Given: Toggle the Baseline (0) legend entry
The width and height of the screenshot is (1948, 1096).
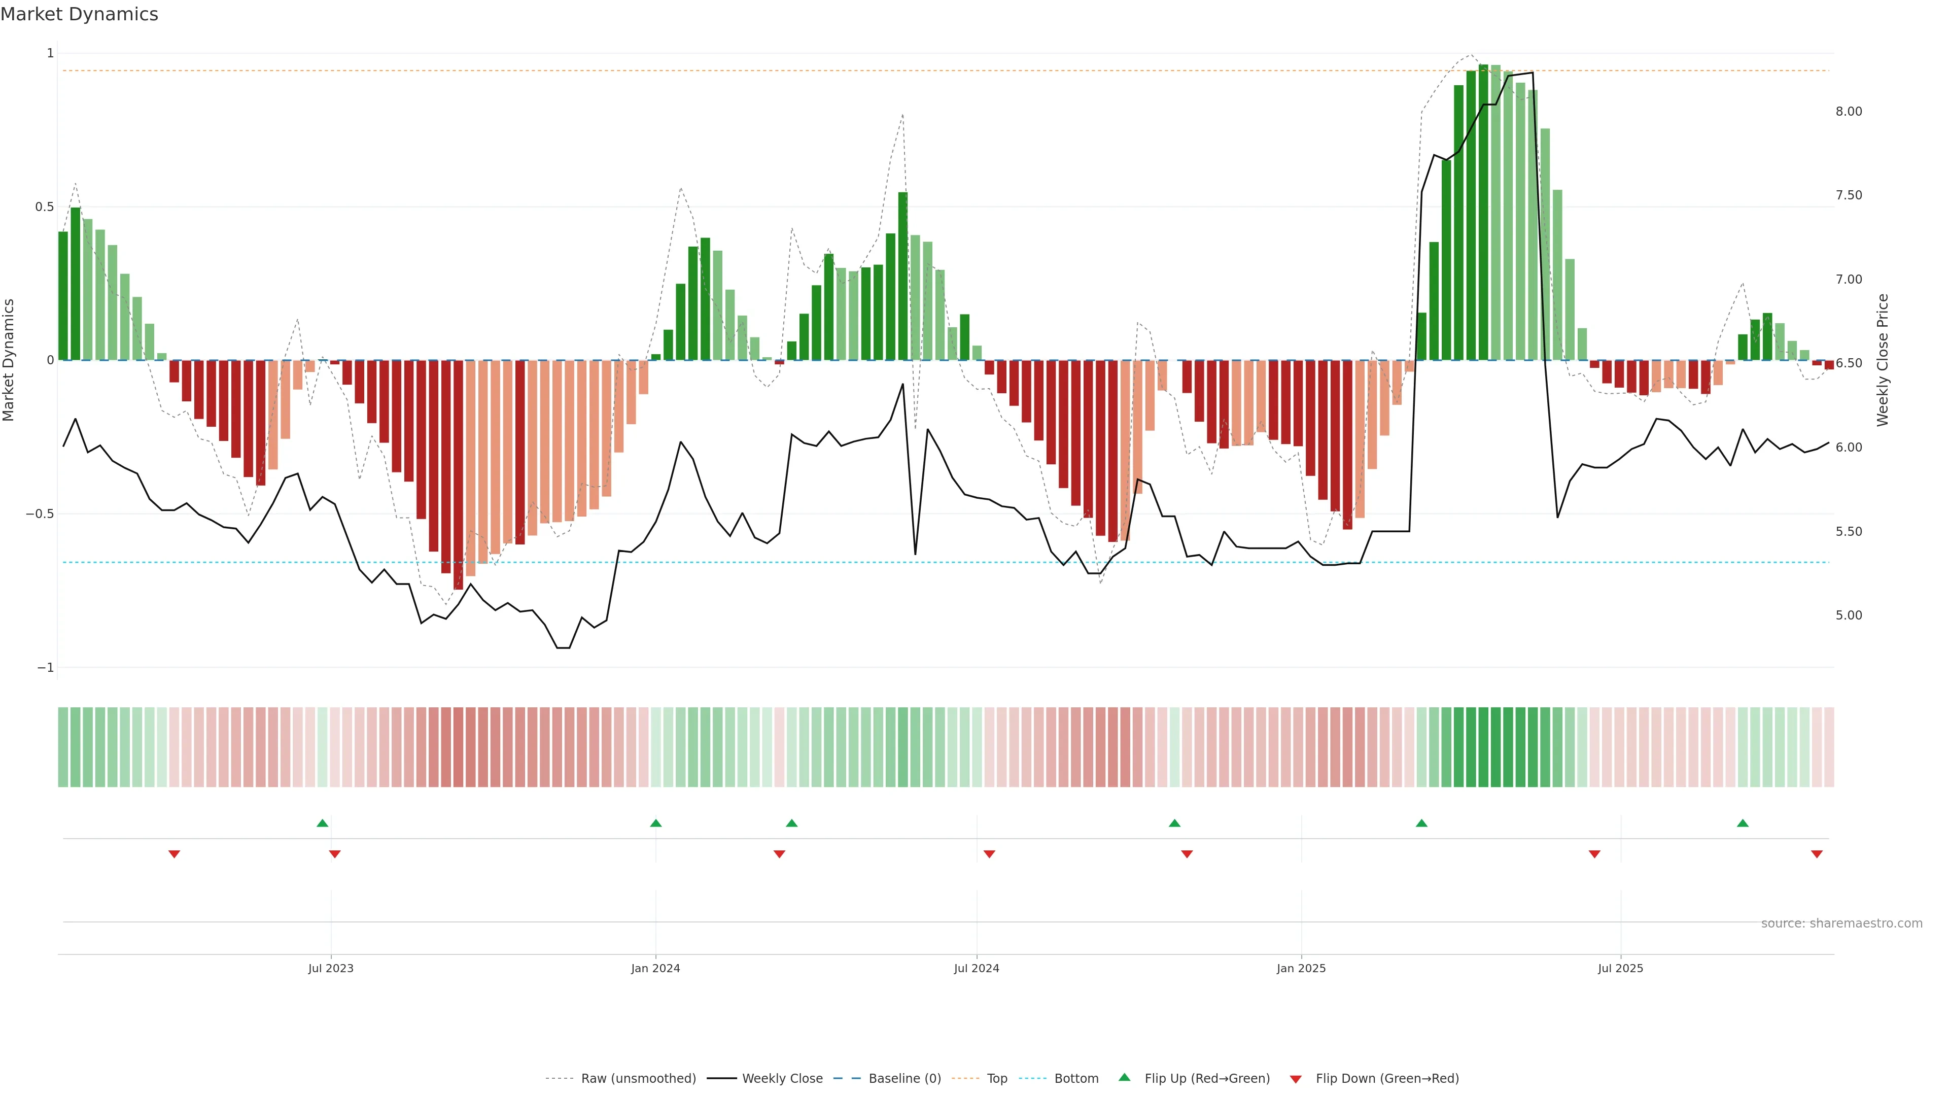Looking at the screenshot, I should [905, 1079].
